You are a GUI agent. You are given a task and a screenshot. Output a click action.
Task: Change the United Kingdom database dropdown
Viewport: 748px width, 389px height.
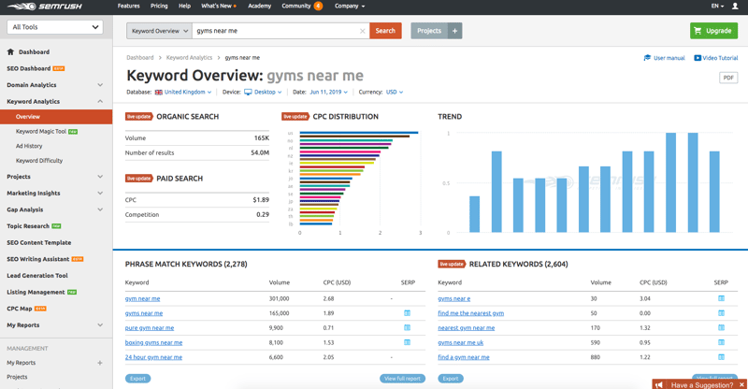(183, 93)
